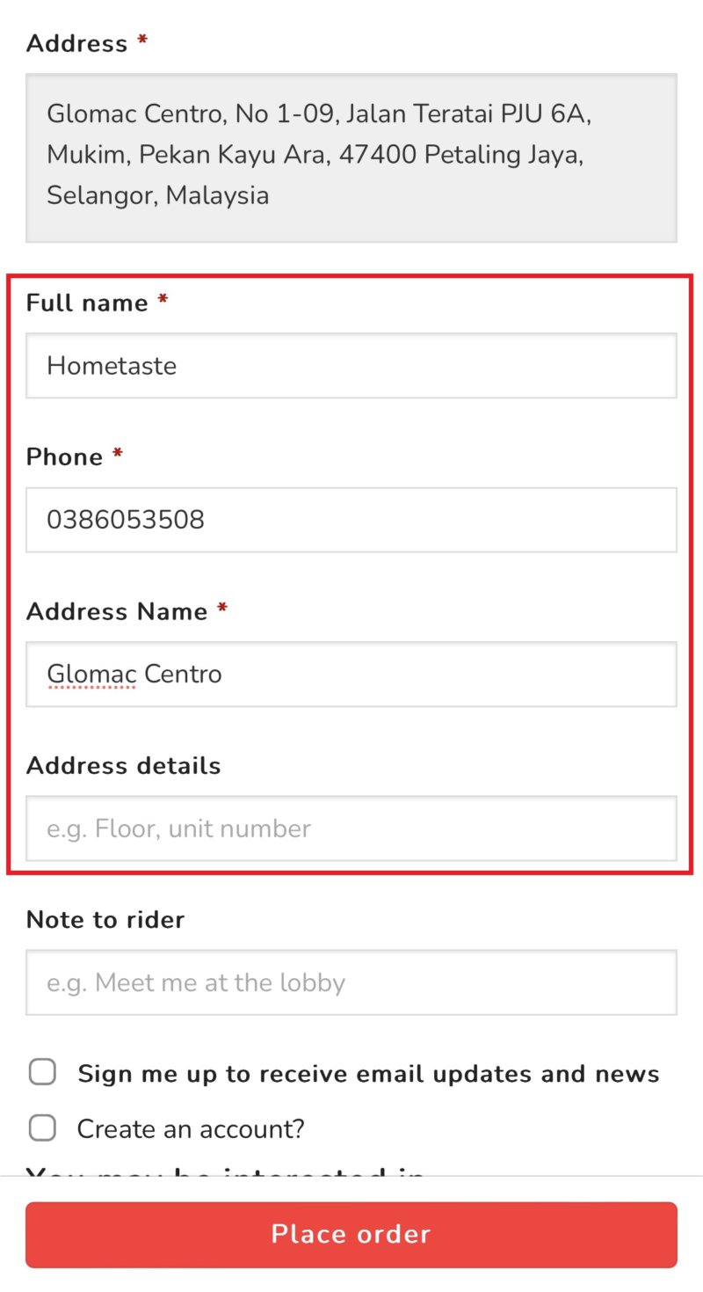The image size is (703, 1292).
Task: Click the "e.g. Floor, unit number" placeholder field
Action: [351, 828]
